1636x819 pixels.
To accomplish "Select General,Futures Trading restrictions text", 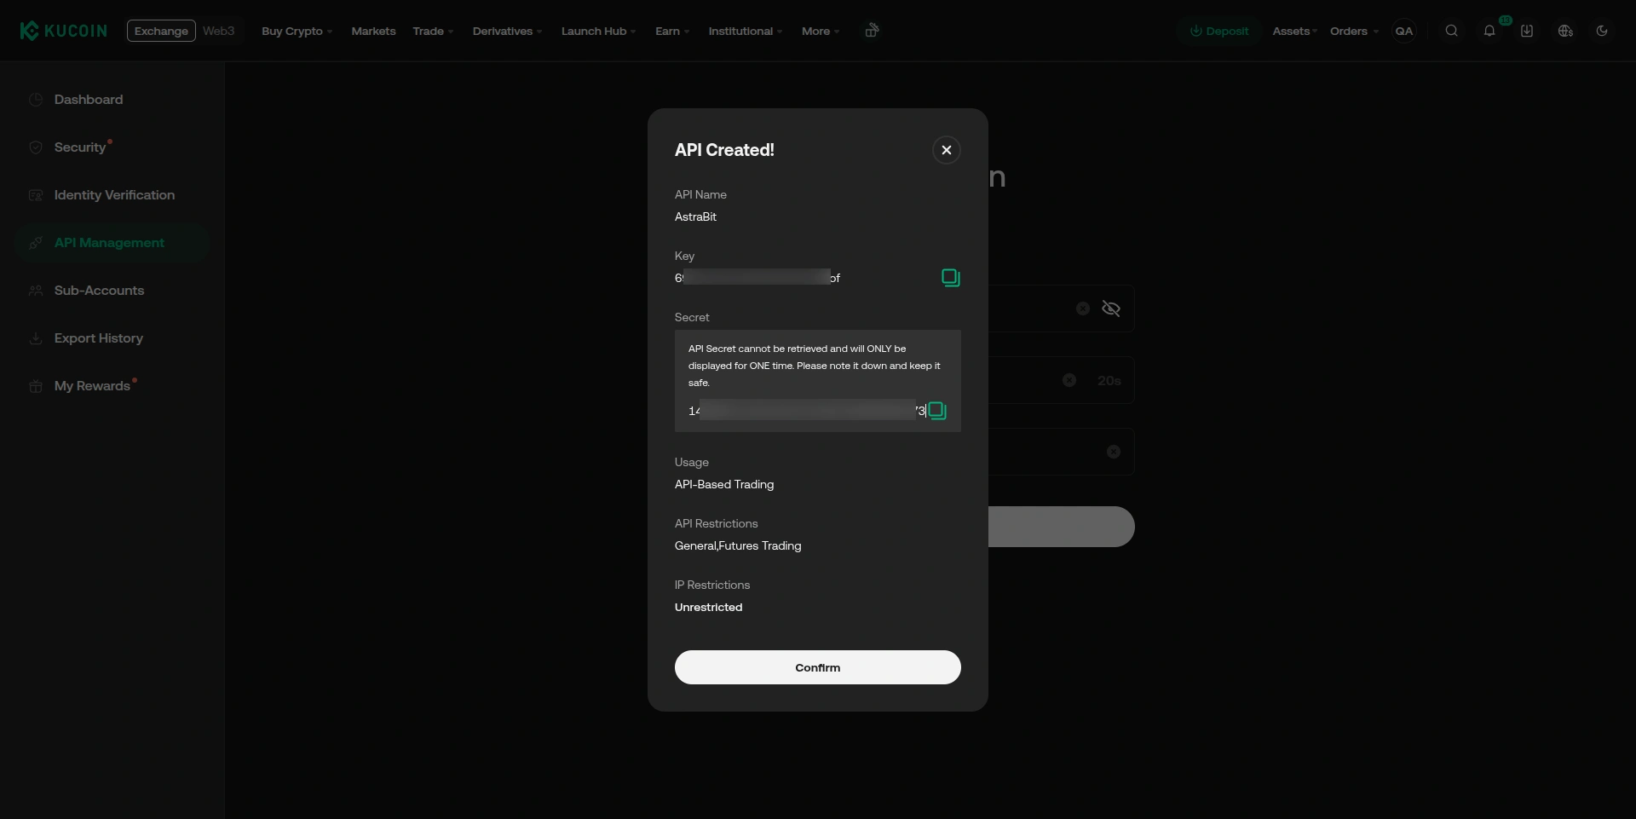I will coord(738,545).
